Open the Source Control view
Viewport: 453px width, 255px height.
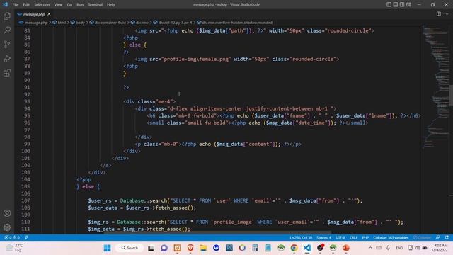point(7,44)
